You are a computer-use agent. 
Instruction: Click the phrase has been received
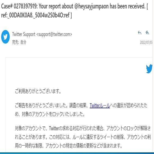pos(128,6)
